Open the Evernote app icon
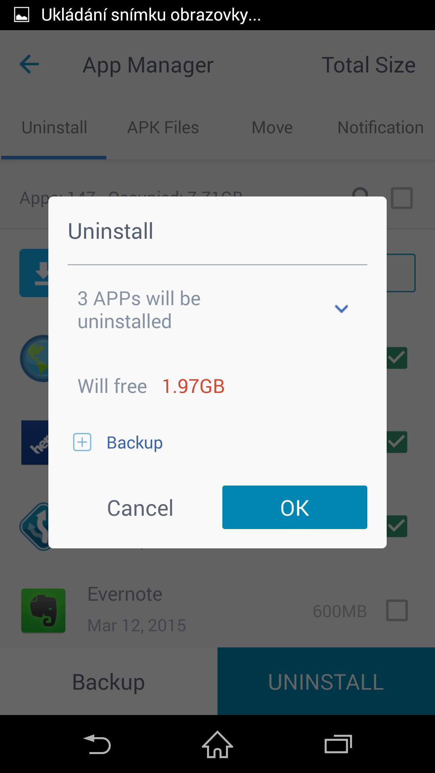 pos(43,610)
